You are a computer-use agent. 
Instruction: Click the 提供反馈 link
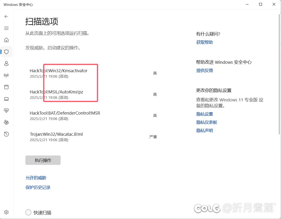(x=205, y=71)
